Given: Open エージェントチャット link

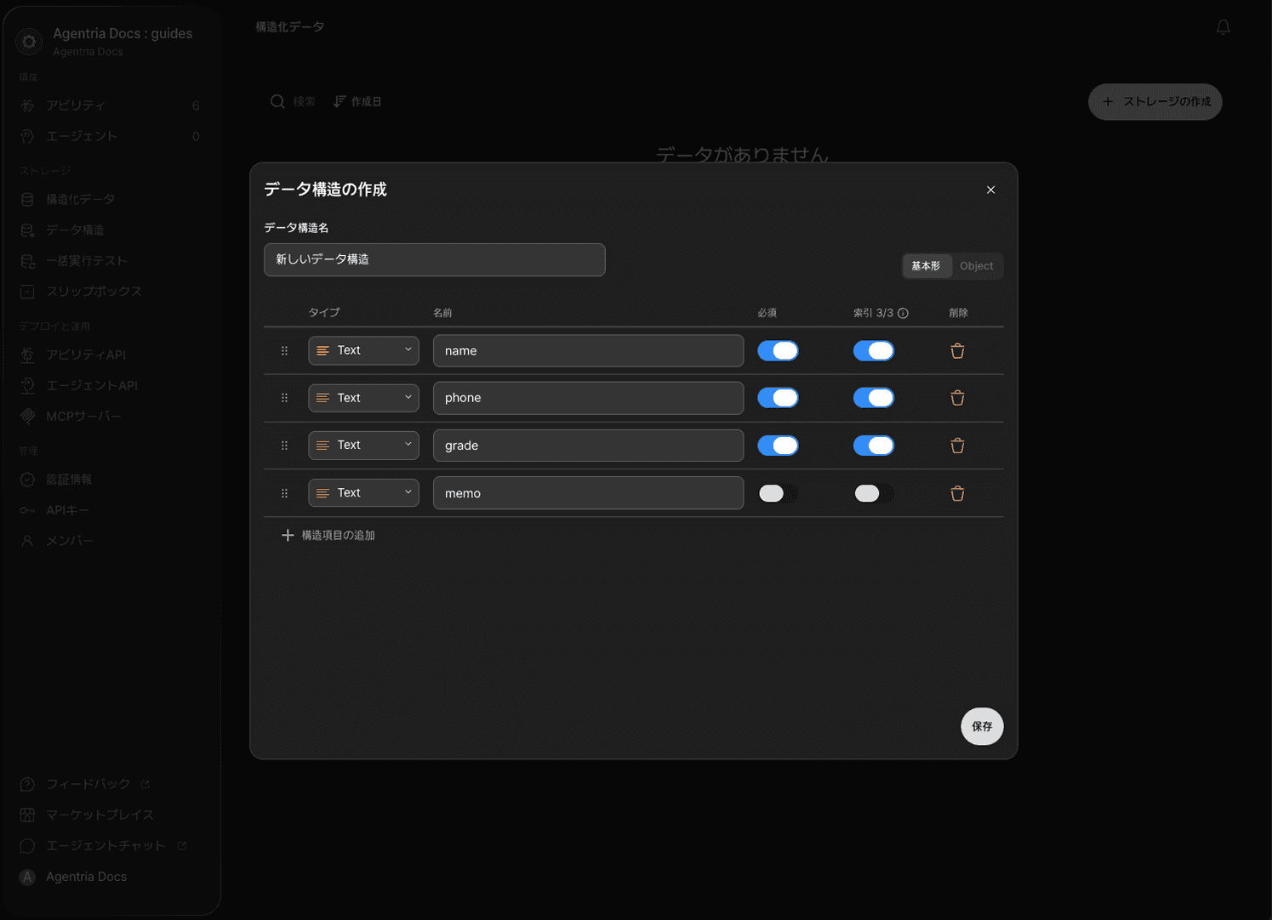Looking at the screenshot, I should click(104, 846).
